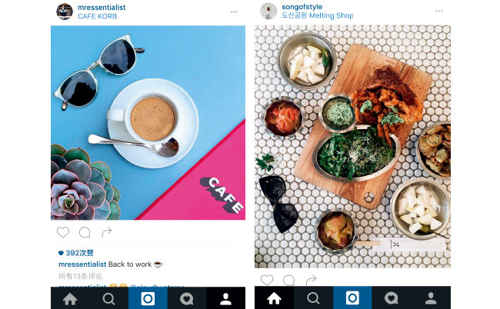
Task: Open comment bubble under songofstyle post
Action: tap(288, 281)
